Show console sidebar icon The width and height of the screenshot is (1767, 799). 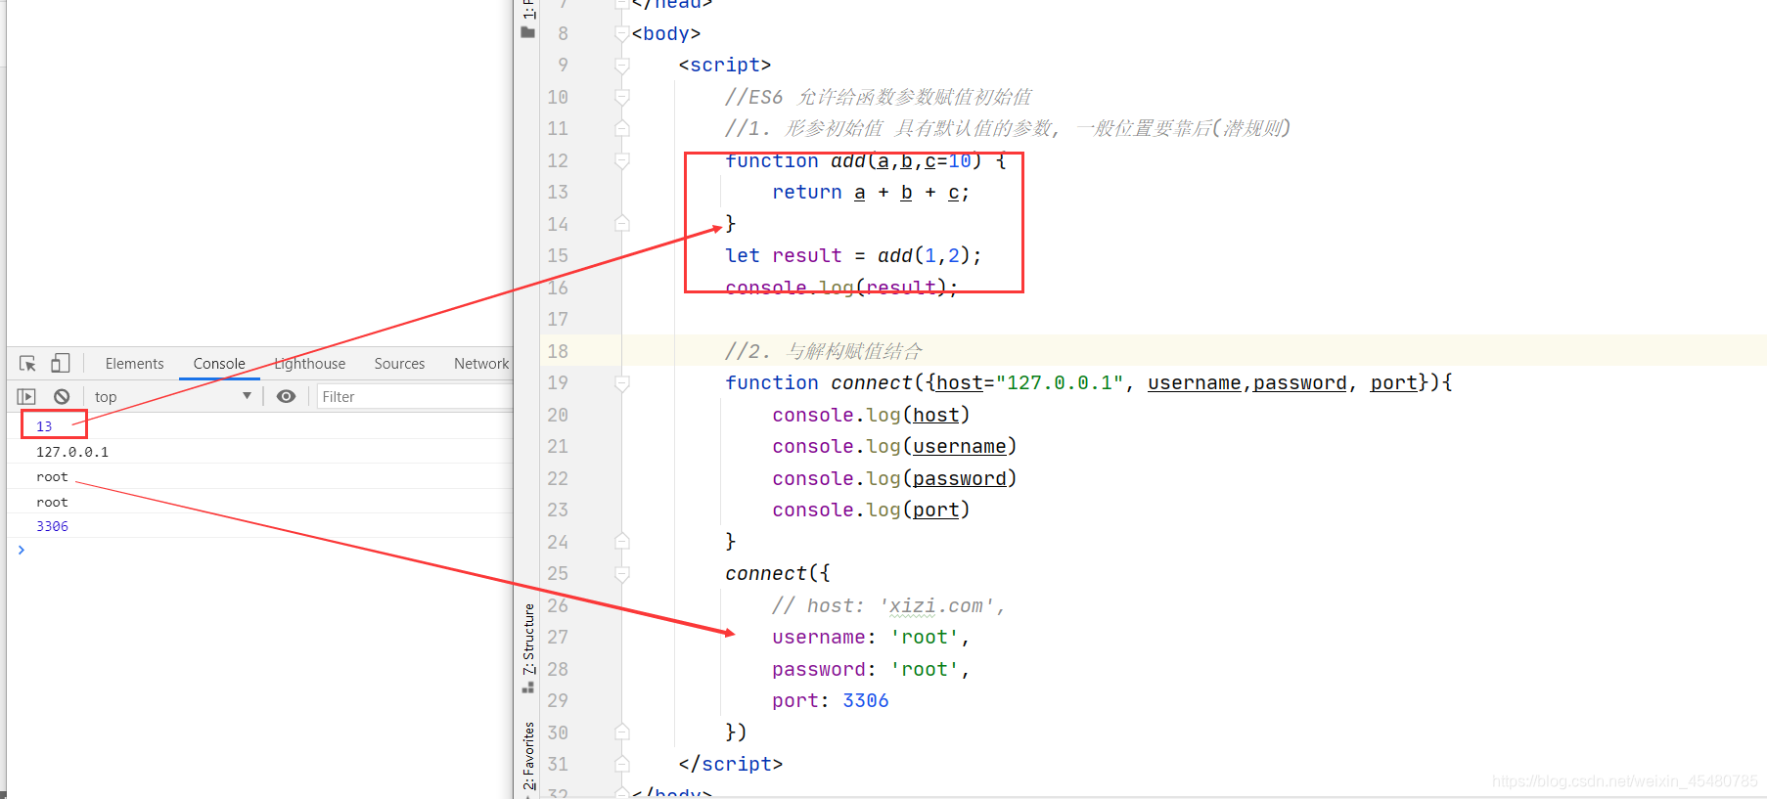pyautogui.click(x=26, y=396)
